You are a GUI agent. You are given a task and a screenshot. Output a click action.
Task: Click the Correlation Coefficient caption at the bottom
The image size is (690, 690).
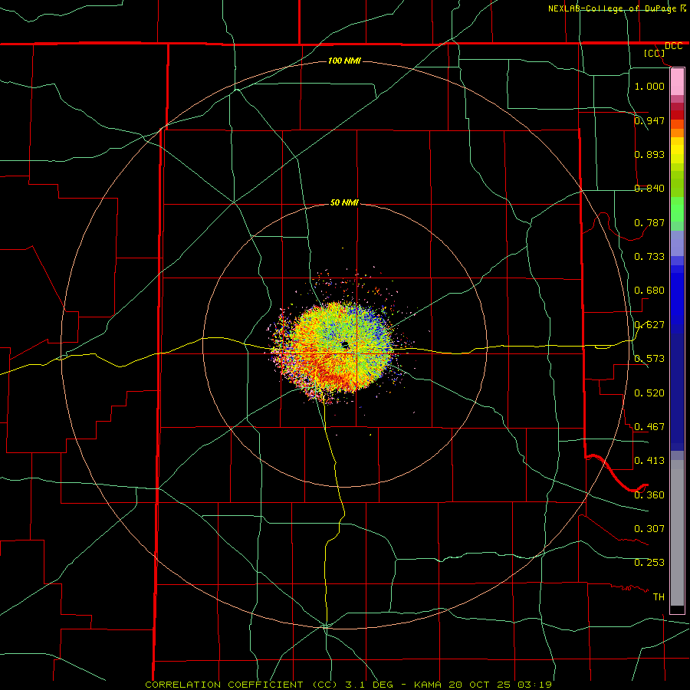(x=348, y=685)
